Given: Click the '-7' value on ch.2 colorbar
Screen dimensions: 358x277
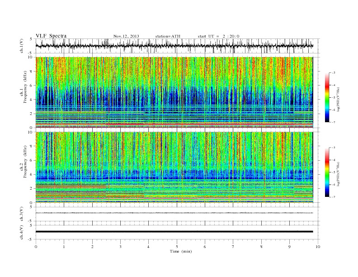Looking at the screenshot, I should pyautogui.click(x=333, y=197).
